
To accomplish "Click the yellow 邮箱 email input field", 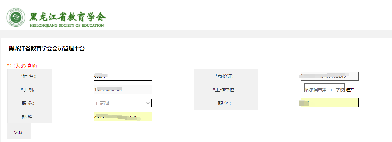I will (123, 116).
